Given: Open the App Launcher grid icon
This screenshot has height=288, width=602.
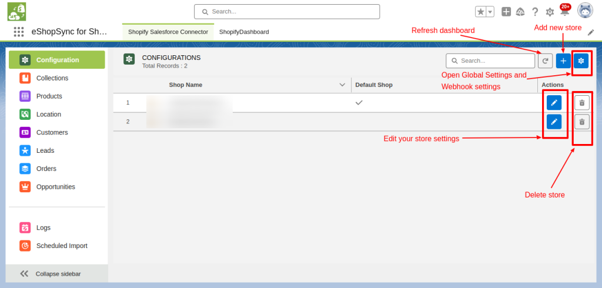Looking at the screenshot, I should [x=19, y=32].
